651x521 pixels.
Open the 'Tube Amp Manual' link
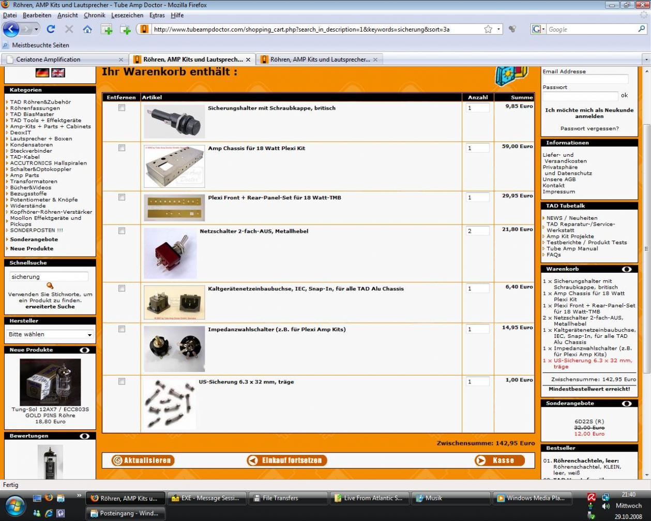pos(573,248)
